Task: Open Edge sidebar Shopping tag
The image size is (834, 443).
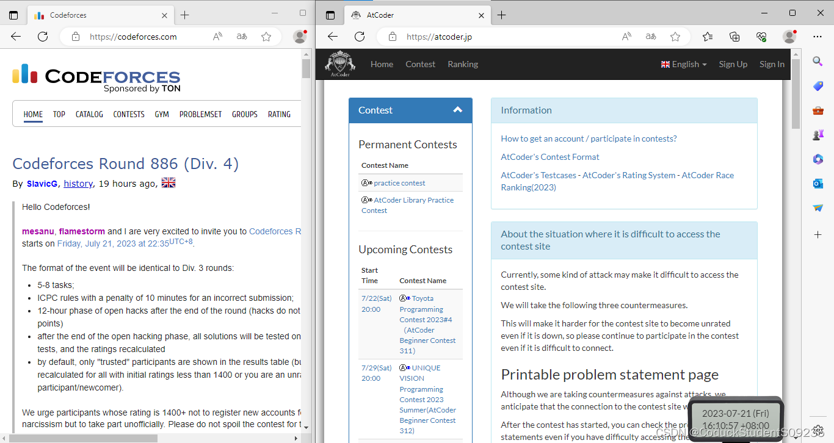Action: coord(818,86)
